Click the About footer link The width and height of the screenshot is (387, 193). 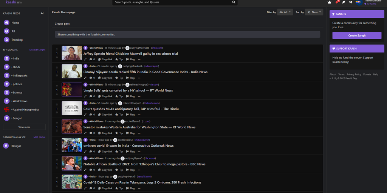pos(333,74)
